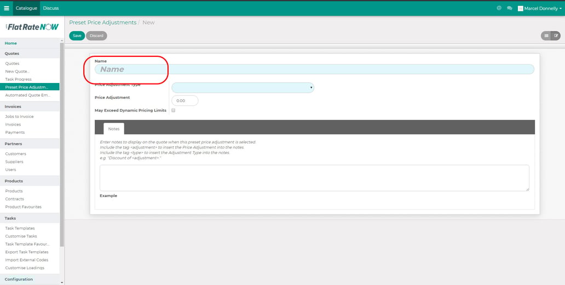Image resolution: width=565 pixels, height=285 pixels.
Task: Click the Price Adjustment amount field
Action: click(x=185, y=101)
